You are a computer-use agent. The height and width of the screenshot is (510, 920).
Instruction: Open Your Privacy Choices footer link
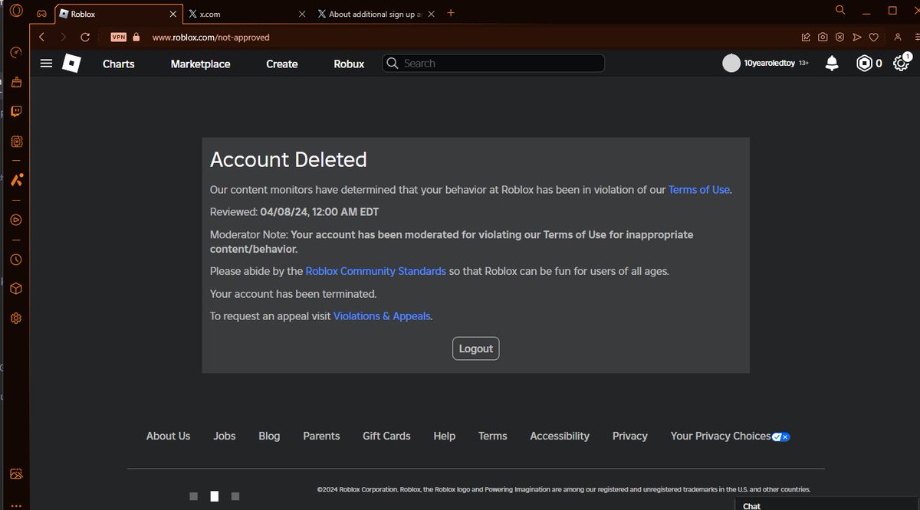(x=730, y=436)
